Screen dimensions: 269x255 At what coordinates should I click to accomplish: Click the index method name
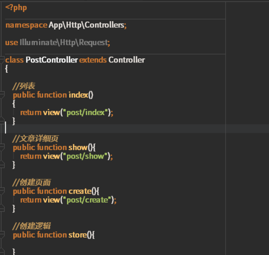tap(79, 95)
